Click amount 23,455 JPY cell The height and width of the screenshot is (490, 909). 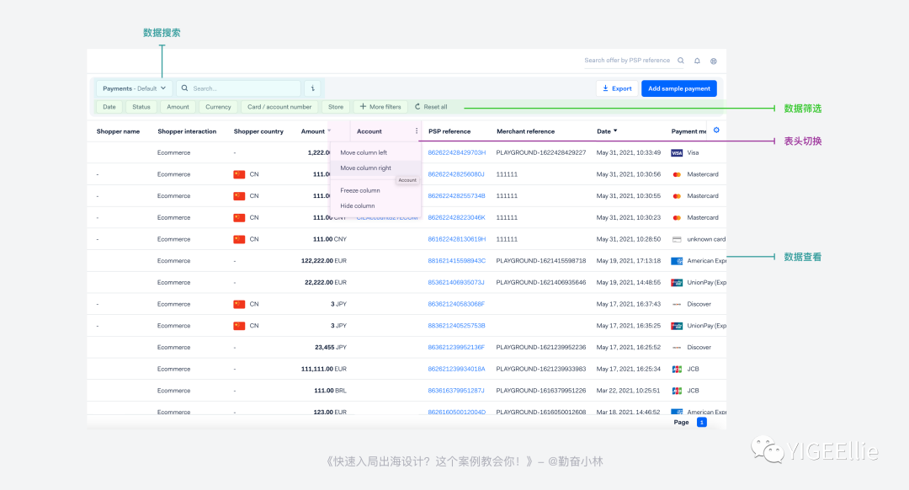pos(331,348)
